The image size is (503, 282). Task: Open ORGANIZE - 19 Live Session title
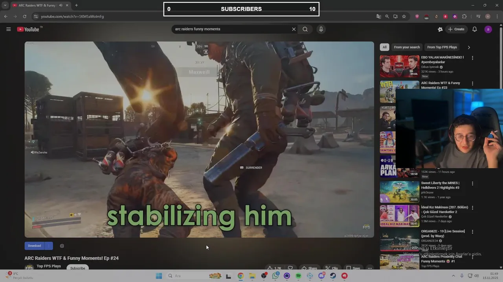[x=443, y=234]
